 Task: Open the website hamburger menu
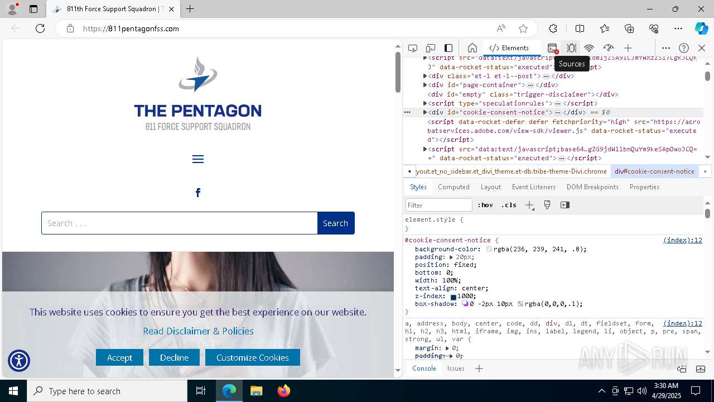tap(198, 160)
